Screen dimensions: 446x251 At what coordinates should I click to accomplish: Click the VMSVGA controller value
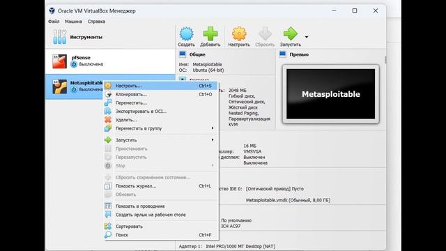(x=252, y=151)
